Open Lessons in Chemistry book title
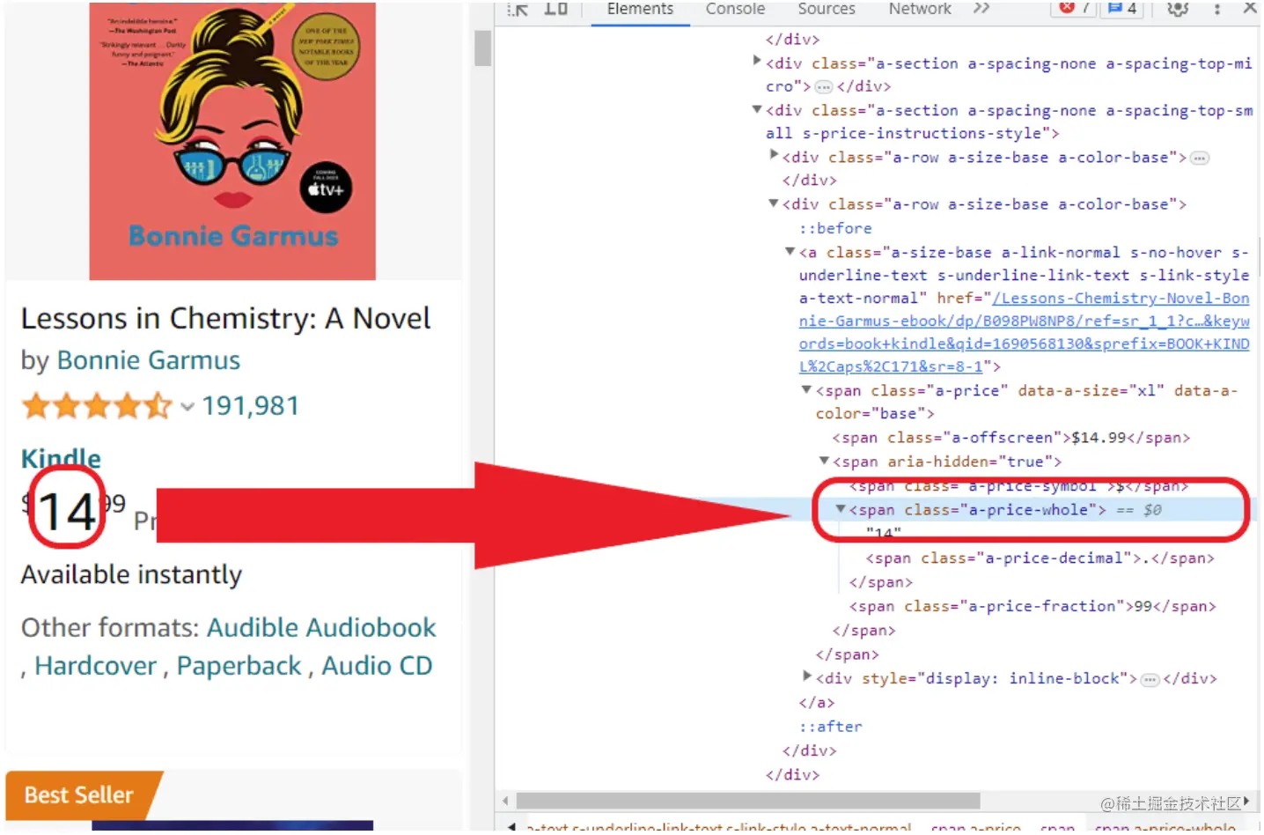The height and width of the screenshot is (835, 1264). click(225, 318)
